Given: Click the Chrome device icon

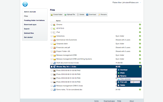Looking at the screenshot, I should (x=54, y=25).
